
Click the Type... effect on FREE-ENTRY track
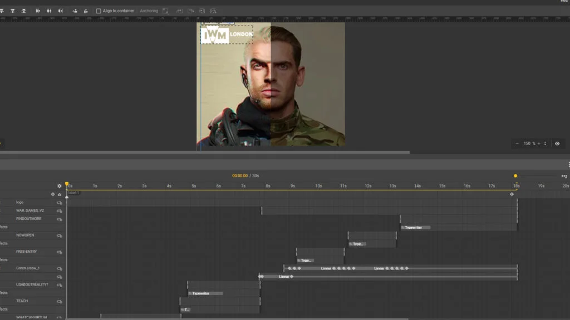(x=306, y=261)
